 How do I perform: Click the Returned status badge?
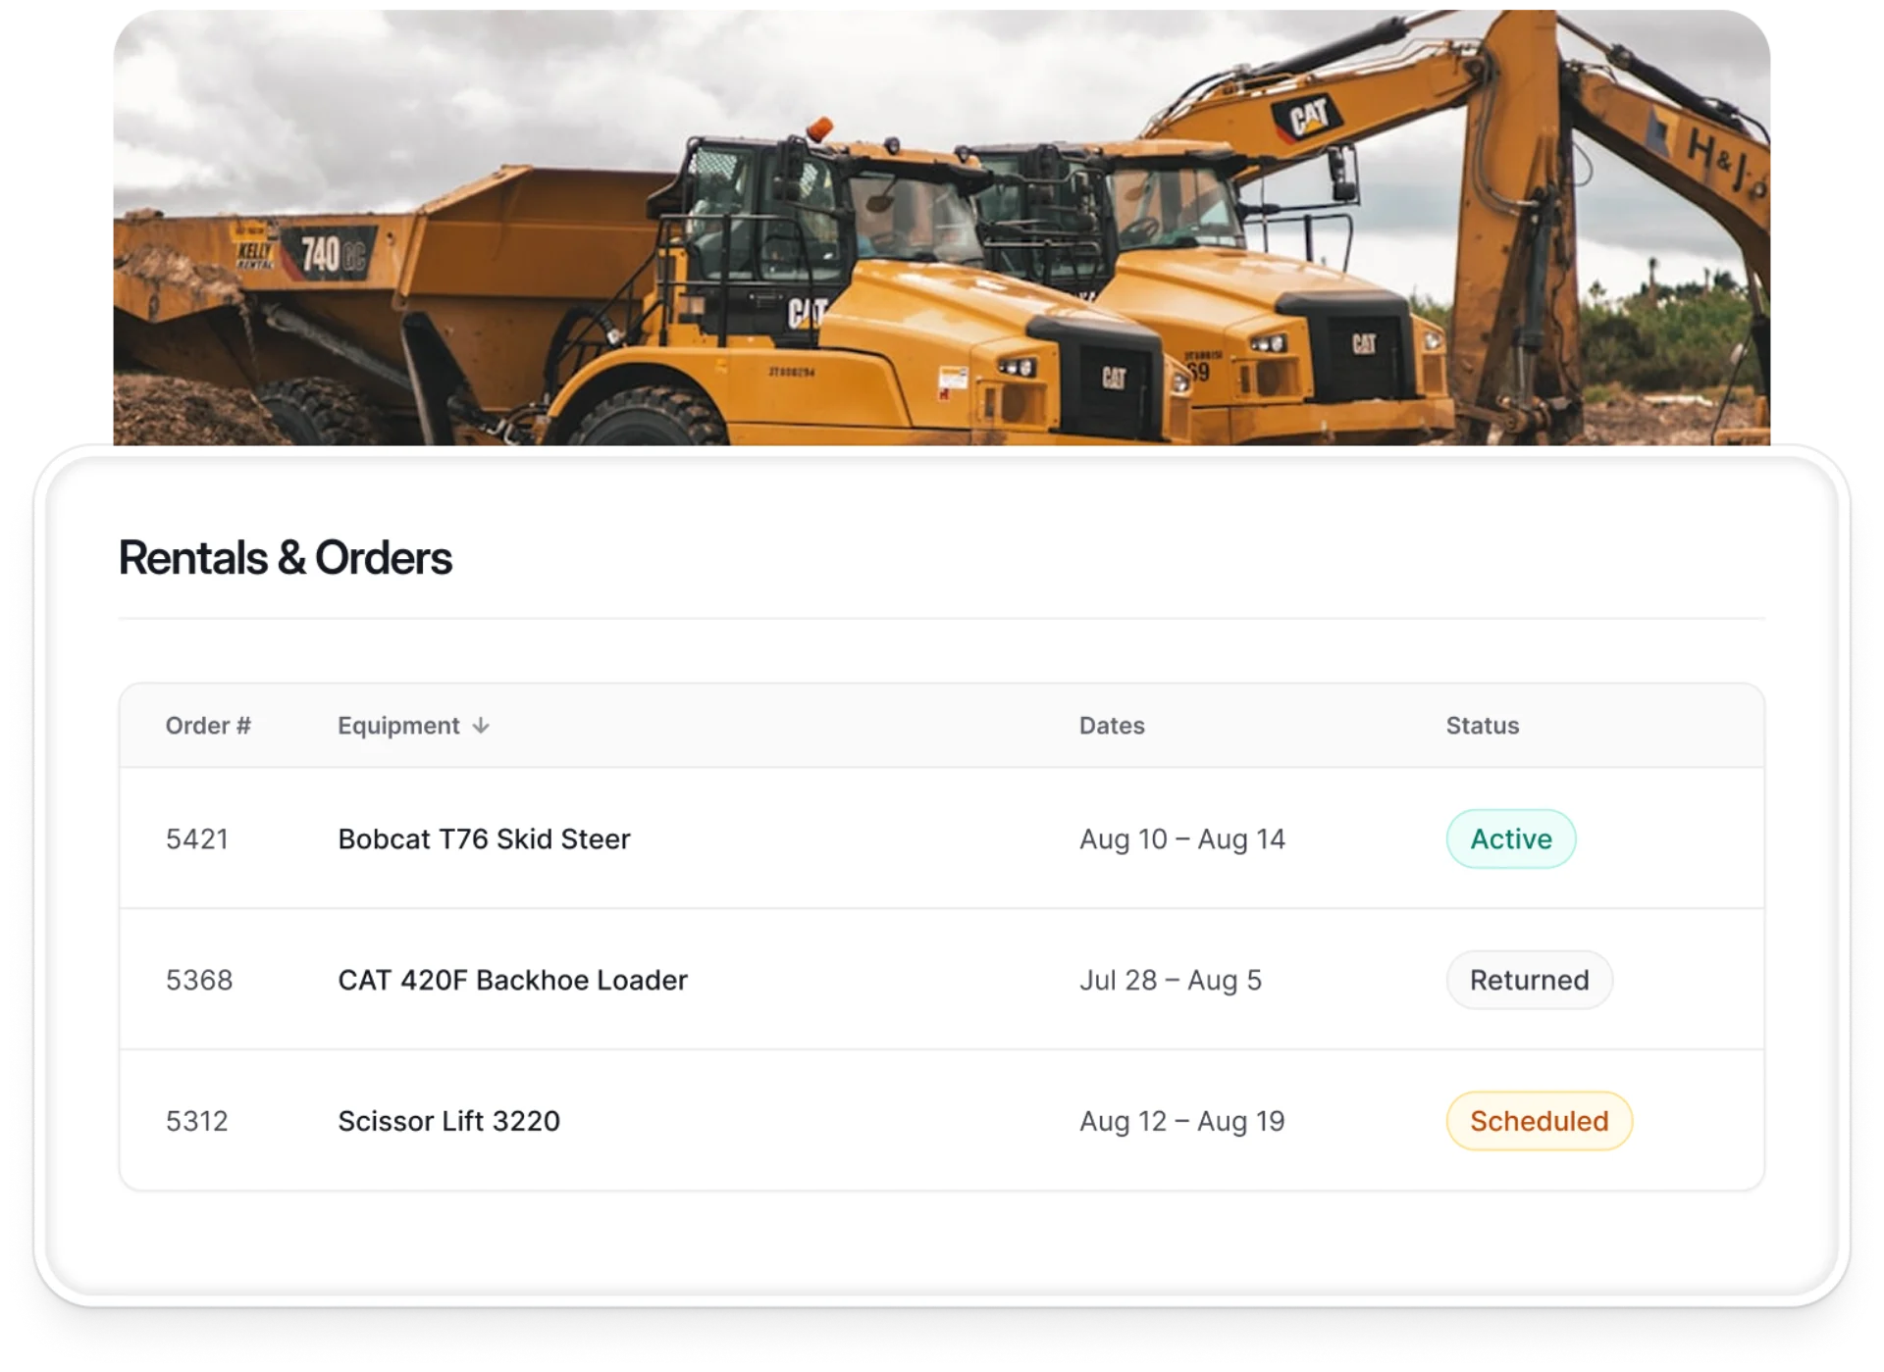(x=1529, y=980)
